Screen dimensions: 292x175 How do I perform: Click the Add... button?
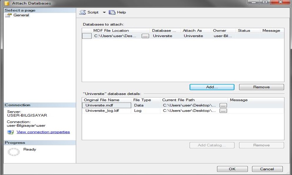(x=212, y=87)
